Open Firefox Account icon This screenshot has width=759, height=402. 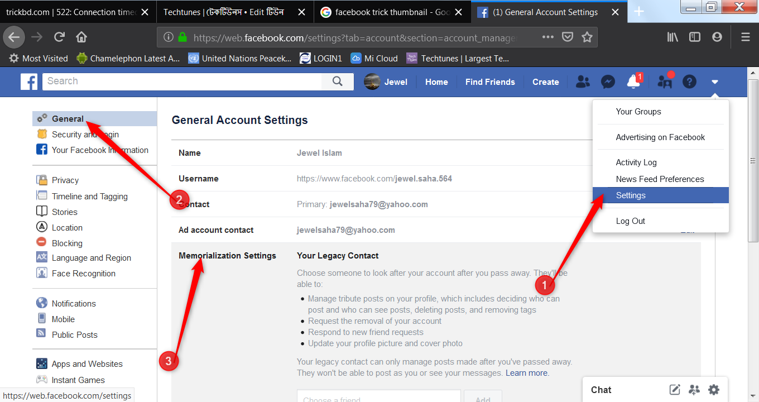[x=717, y=37]
